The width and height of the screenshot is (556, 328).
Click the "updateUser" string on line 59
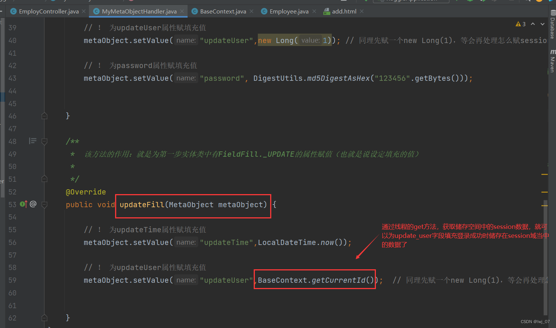(226, 280)
